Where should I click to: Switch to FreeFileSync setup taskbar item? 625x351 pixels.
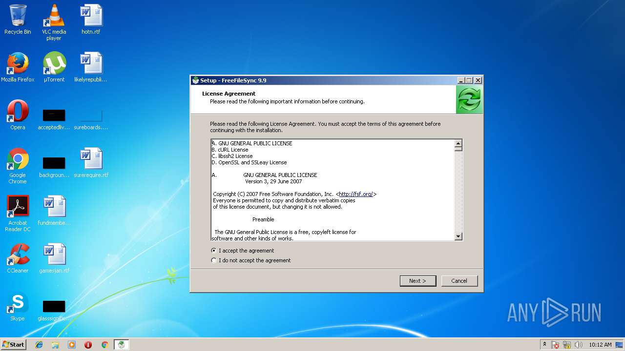121,345
